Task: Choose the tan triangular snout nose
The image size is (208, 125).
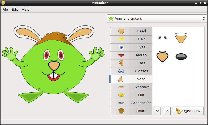Action: [181, 38]
